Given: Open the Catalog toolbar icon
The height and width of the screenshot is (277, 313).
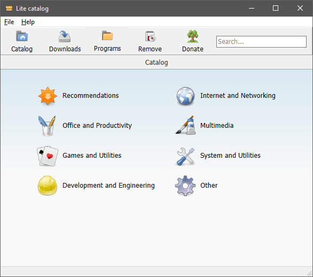Looking at the screenshot, I should coord(22,36).
